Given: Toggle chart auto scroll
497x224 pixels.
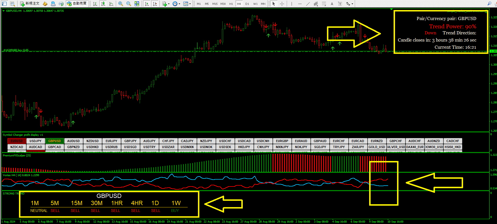Looking at the screenshot, I should [x=147, y=4].
